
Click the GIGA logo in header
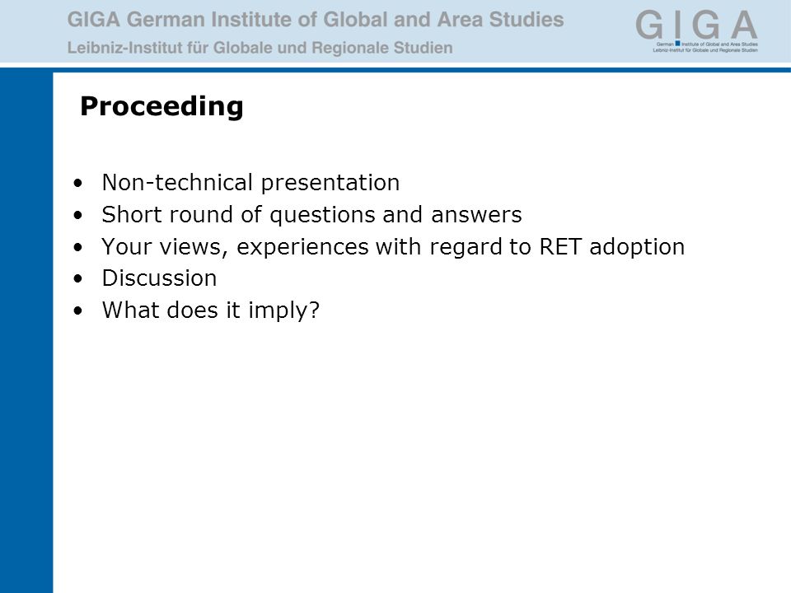pos(697,30)
